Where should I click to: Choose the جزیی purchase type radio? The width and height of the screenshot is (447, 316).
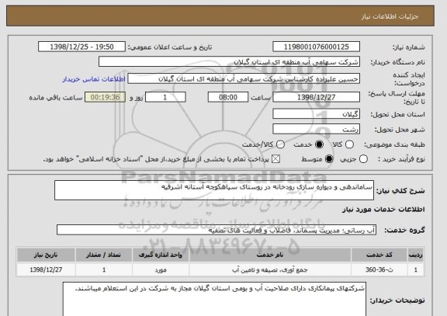(x=363, y=159)
